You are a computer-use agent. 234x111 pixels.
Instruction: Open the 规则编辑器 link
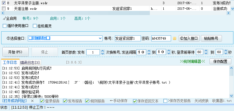pyautogui.click(x=193, y=62)
